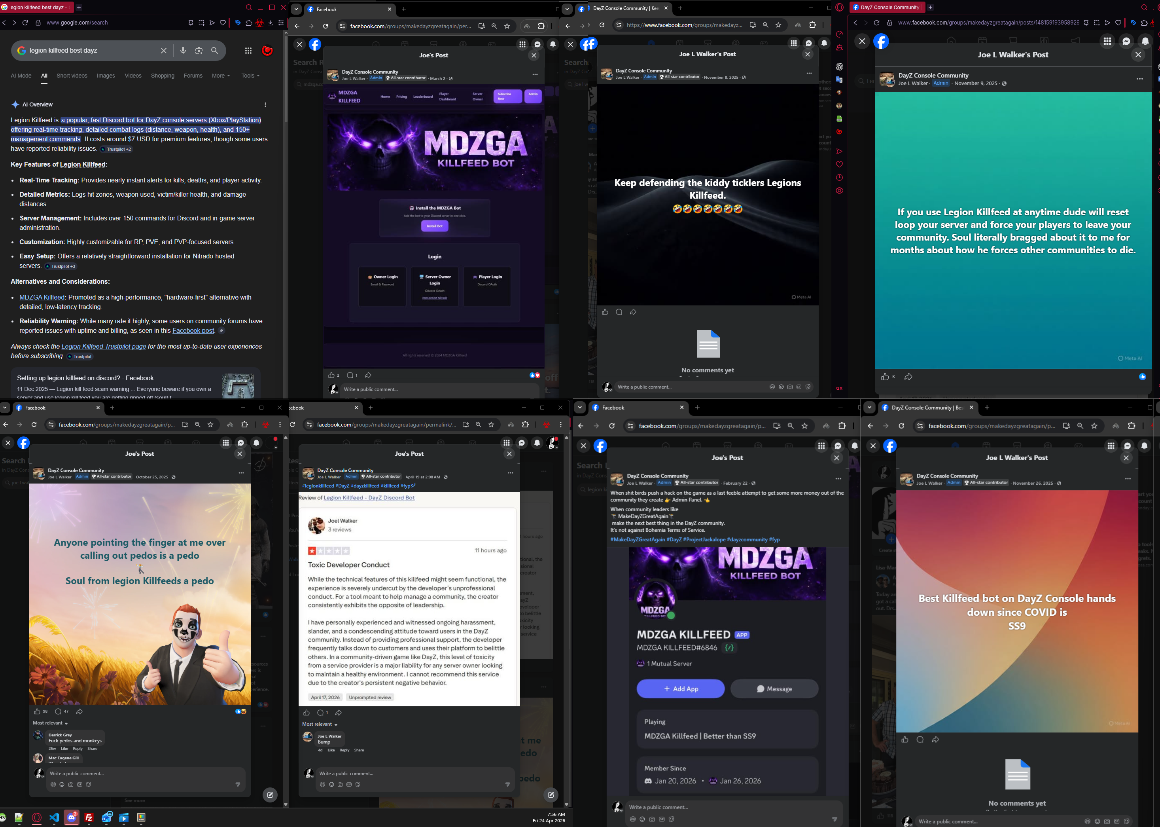1160x827 pixels.
Task: Comment on the November 8 post
Action: click(x=619, y=312)
